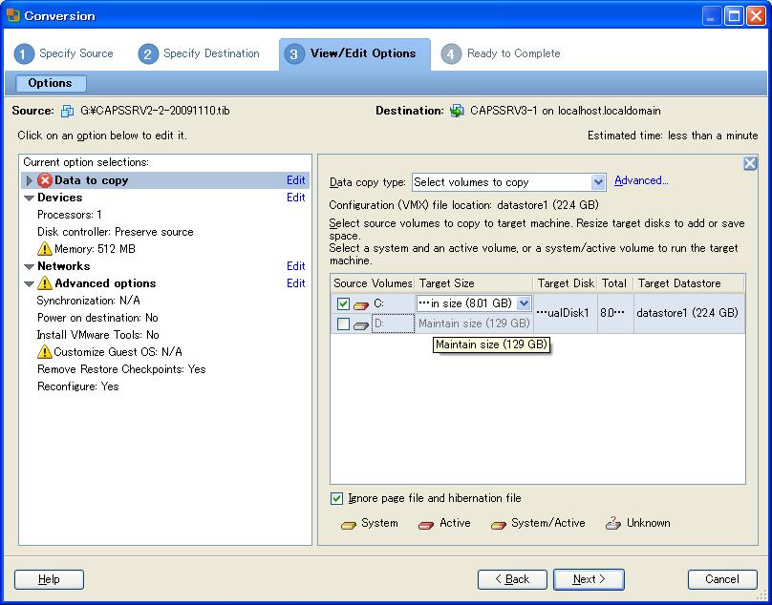
Task: Click the Reconfigure: Yes entry
Action: (78, 386)
